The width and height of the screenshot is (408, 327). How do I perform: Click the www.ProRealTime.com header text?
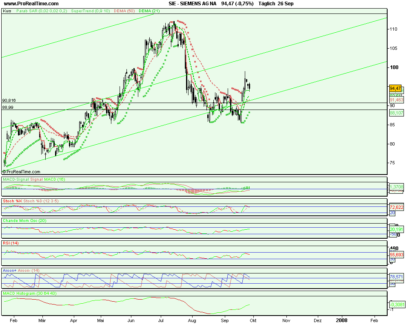coord(31,4)
